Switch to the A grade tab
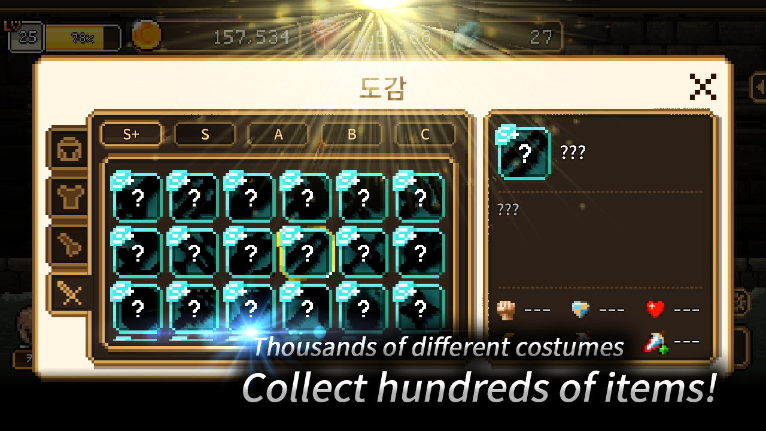Viewport: 766px width, 431px height. (278, 134)
